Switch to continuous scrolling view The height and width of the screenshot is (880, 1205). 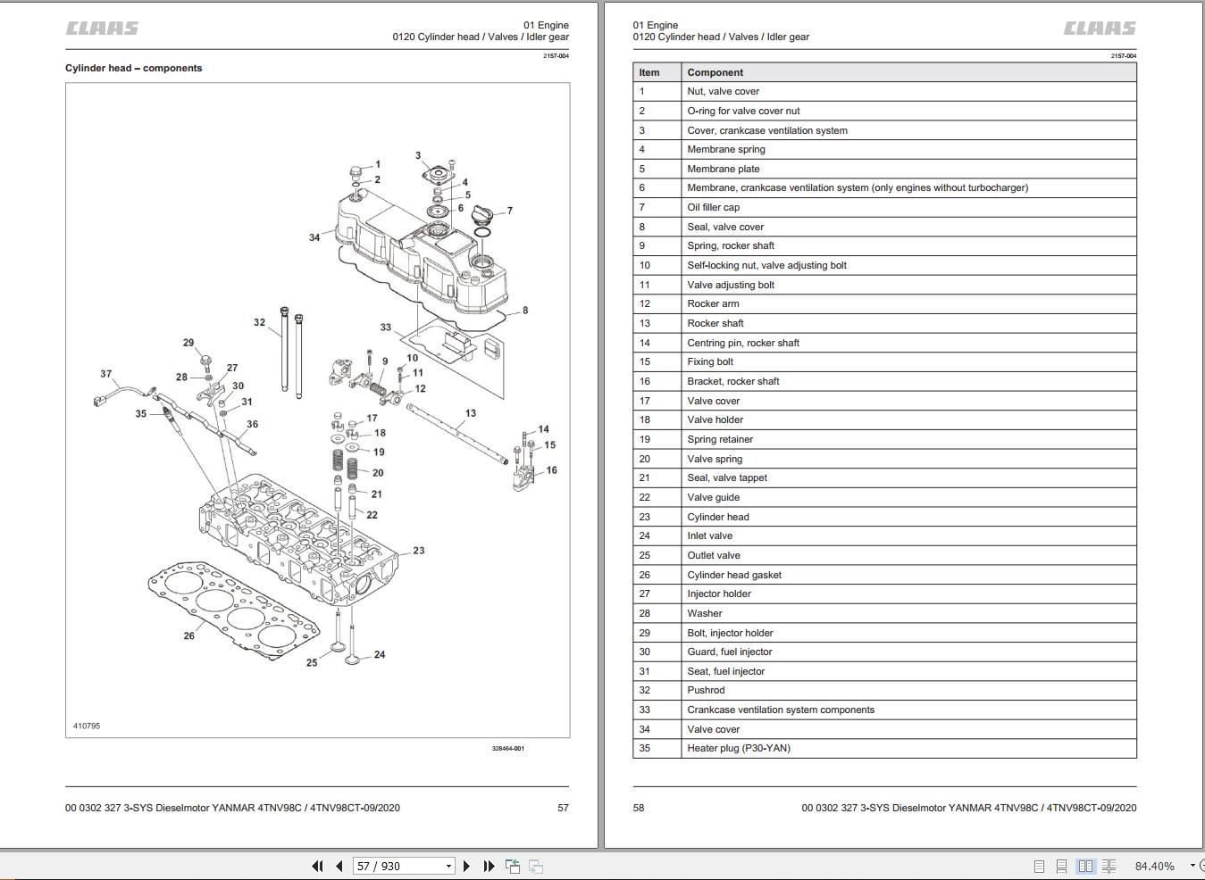tap(1062, 866)
